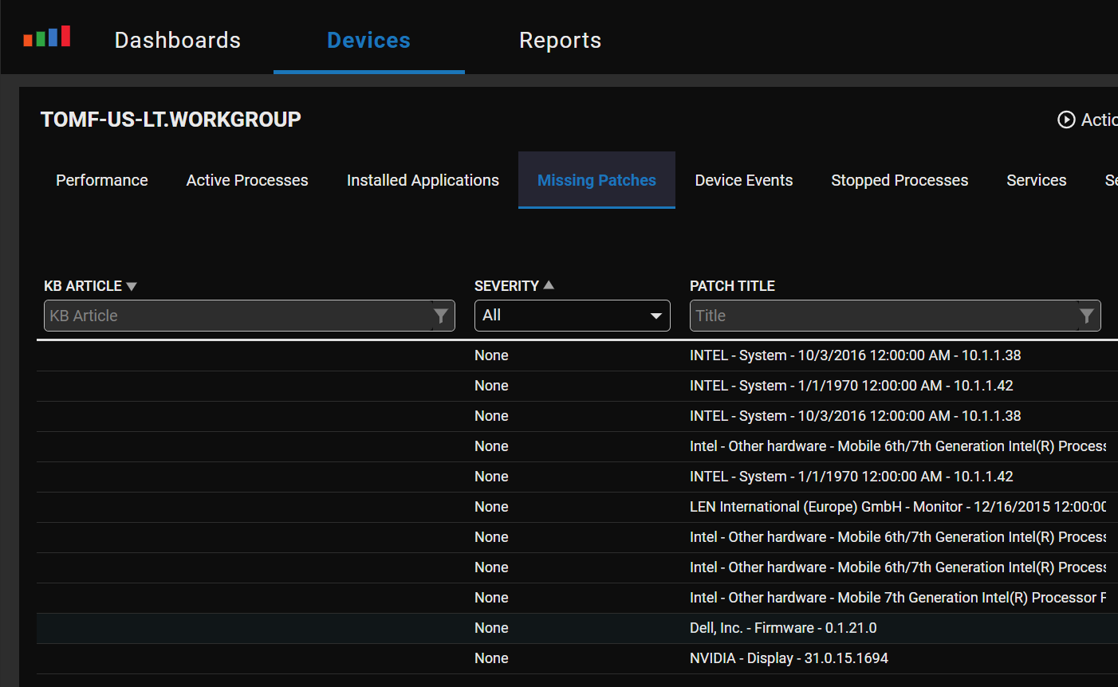Switch to the Services tab
1118x687 pixels.
(x=1037, y=180)
